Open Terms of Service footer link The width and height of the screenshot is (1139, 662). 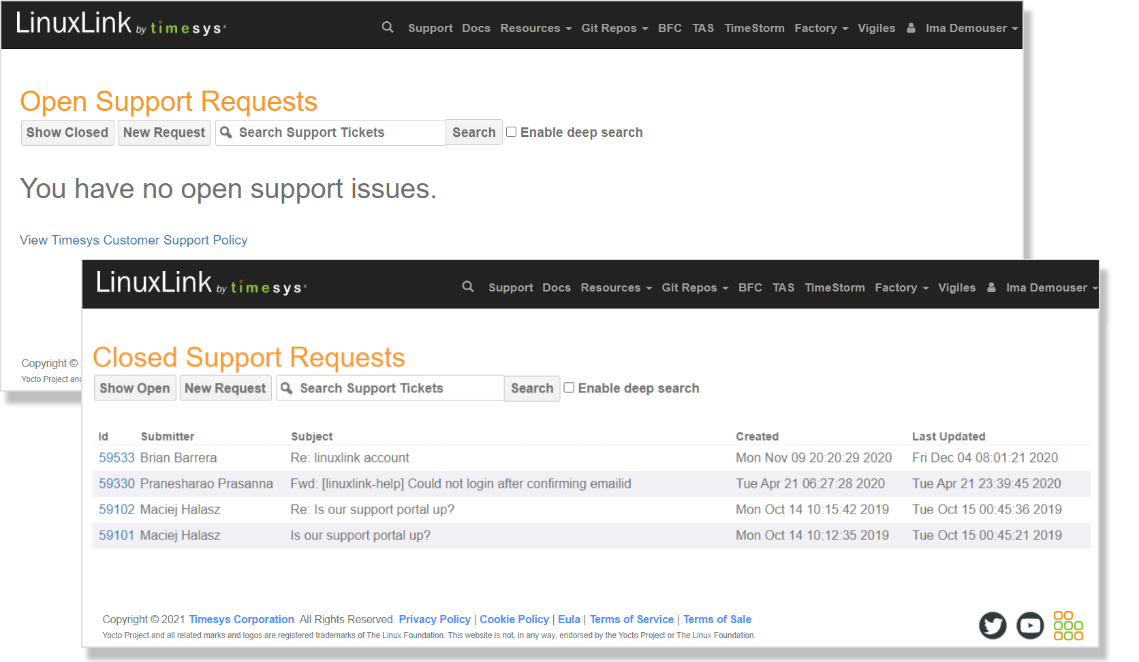(x=631, y=619)
